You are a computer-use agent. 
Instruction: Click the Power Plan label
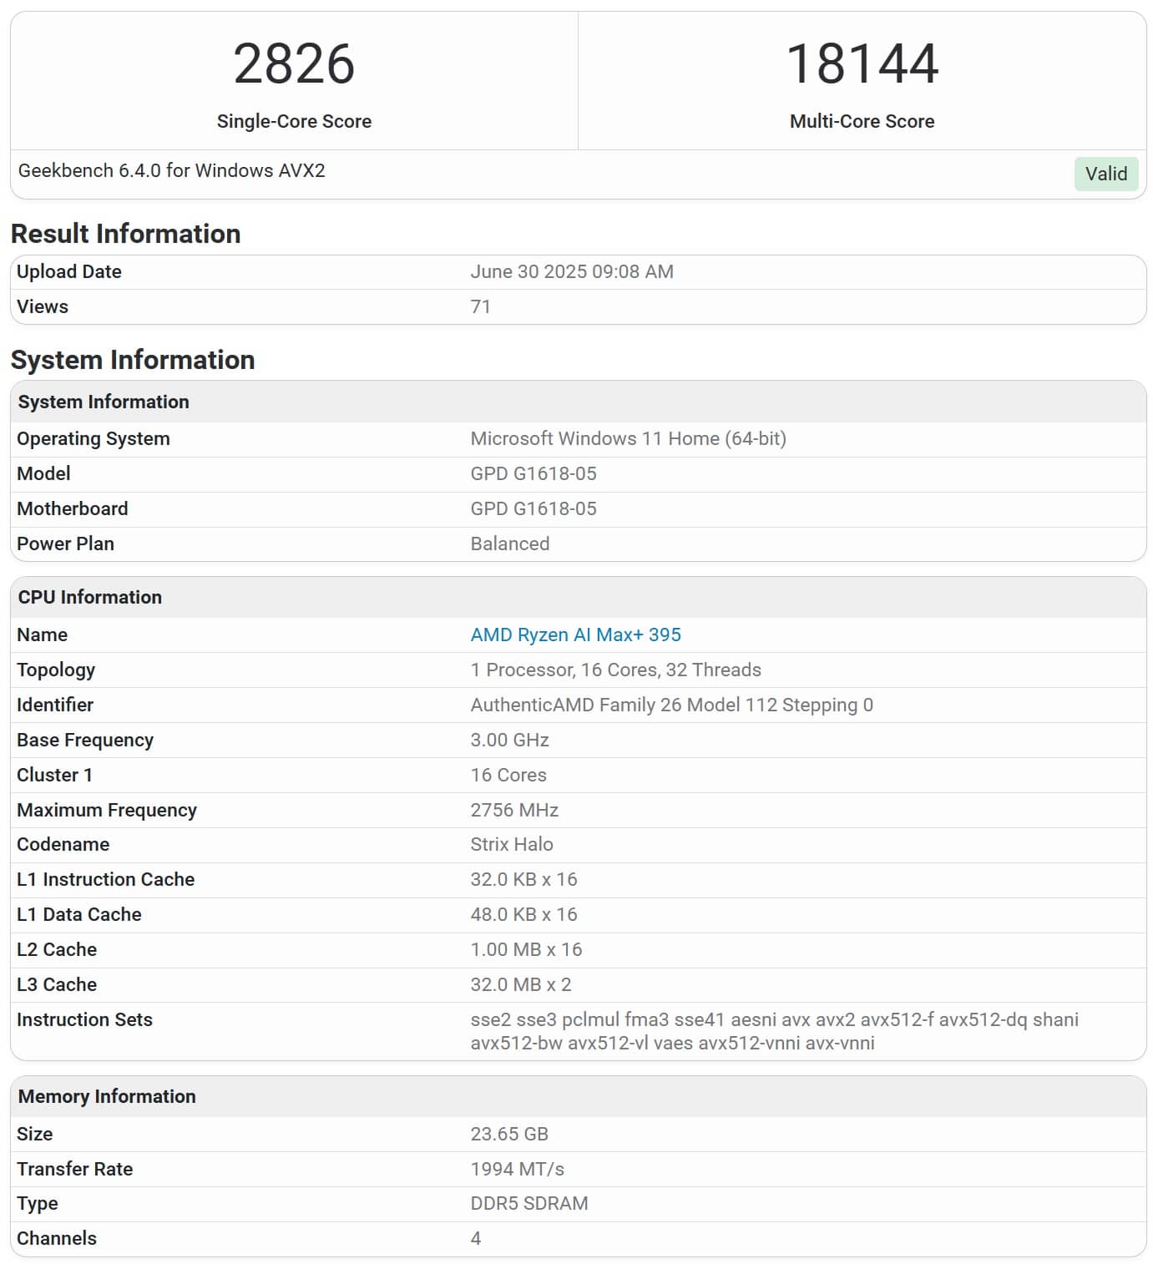(x=65, y=544)
